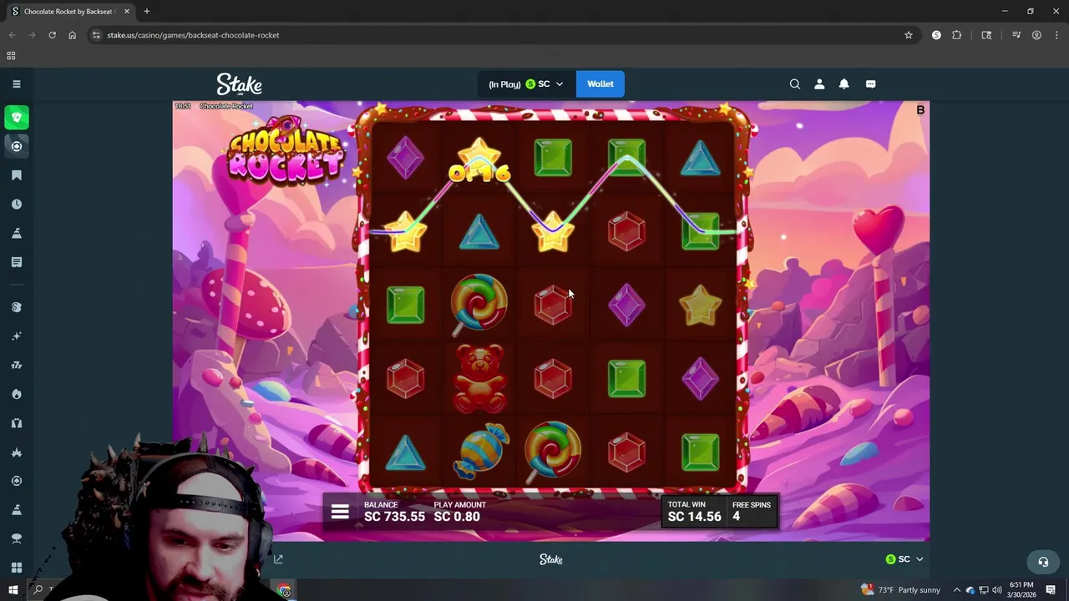Viewport: 1069px width, 601px height.
Task: Open the user profile icon in Stake header
Action: [819, 83]
